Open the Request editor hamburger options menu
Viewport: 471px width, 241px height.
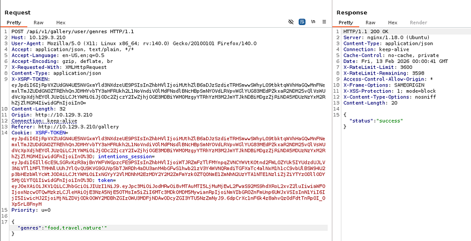coord(324,22)
